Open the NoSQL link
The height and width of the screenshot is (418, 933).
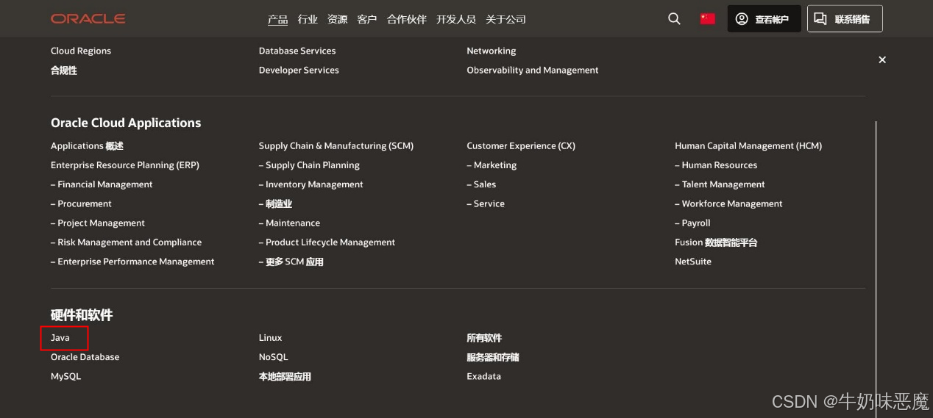[x=273, y=357]
